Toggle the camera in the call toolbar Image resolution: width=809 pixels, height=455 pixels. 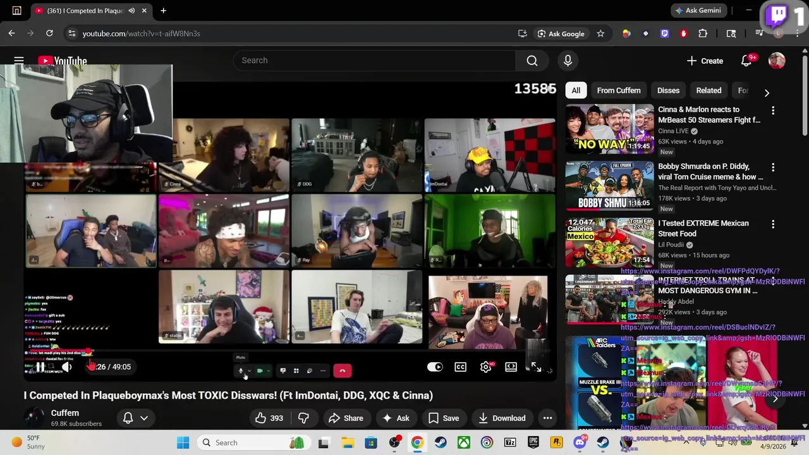point(260,371)
